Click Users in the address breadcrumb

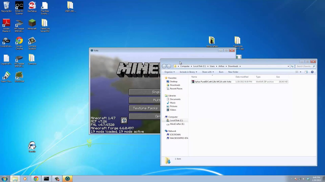pyautogui.click(x=212, y=66)
